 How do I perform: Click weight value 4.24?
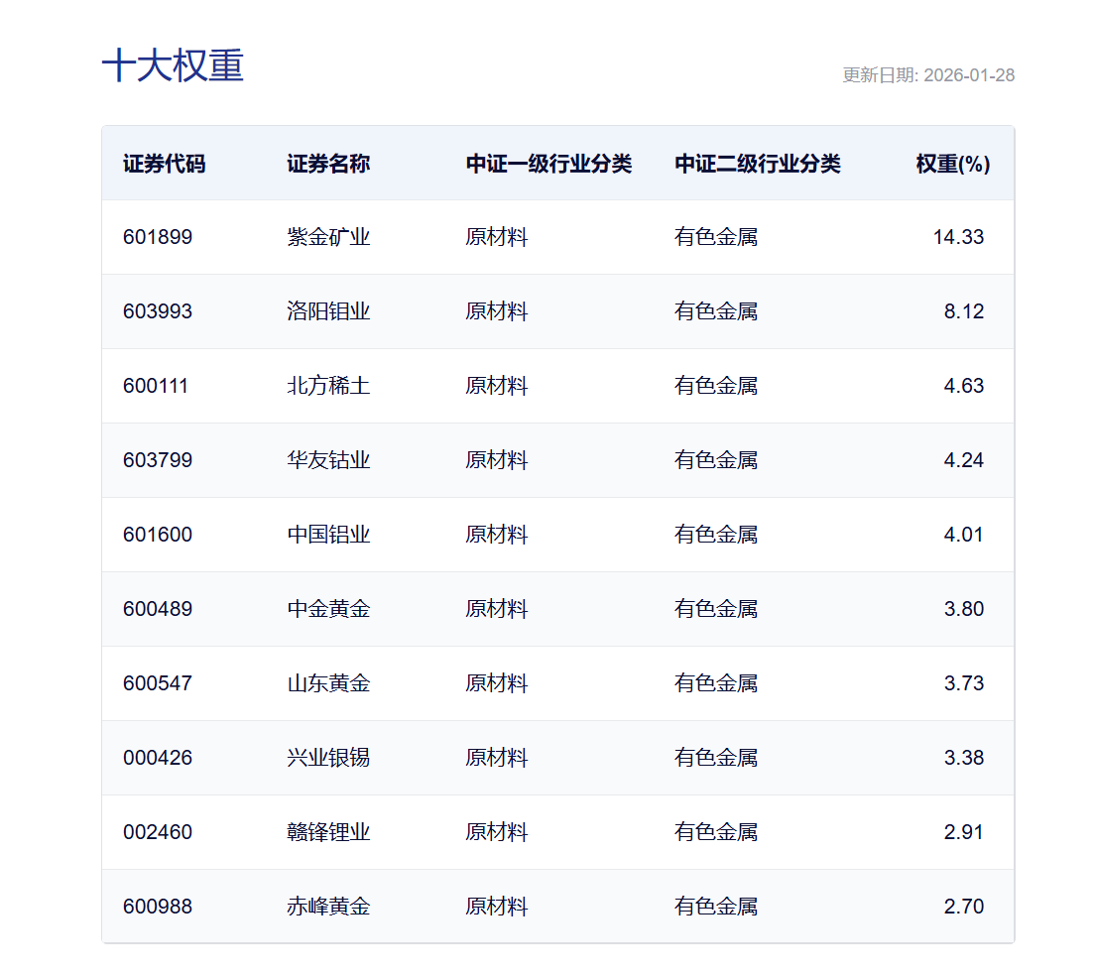tap(964, 460)
